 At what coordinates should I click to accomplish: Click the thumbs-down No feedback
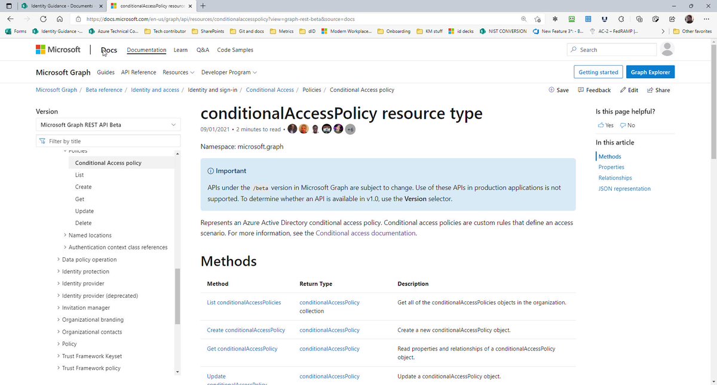[627, 125]
